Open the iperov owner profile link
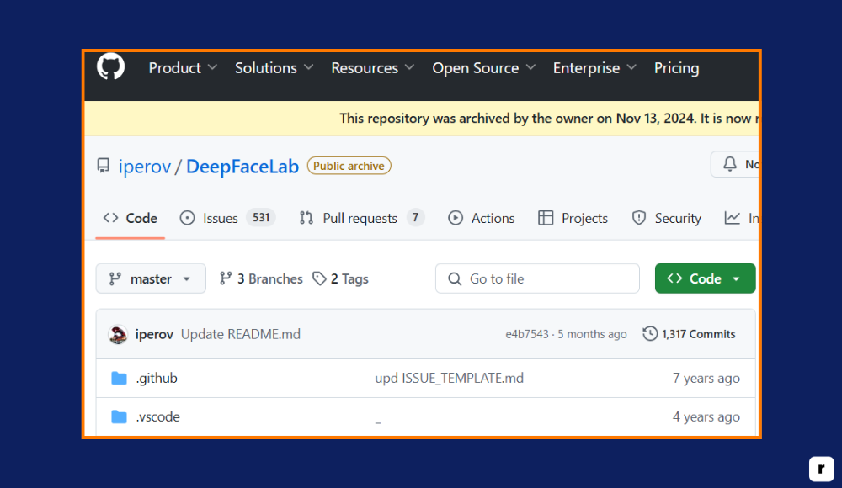Viewport: 842px width, 488px height. point(145,167)
